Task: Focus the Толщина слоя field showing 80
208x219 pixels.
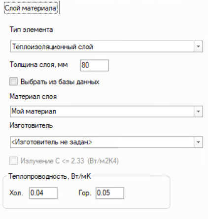Action: pos(94,65)
